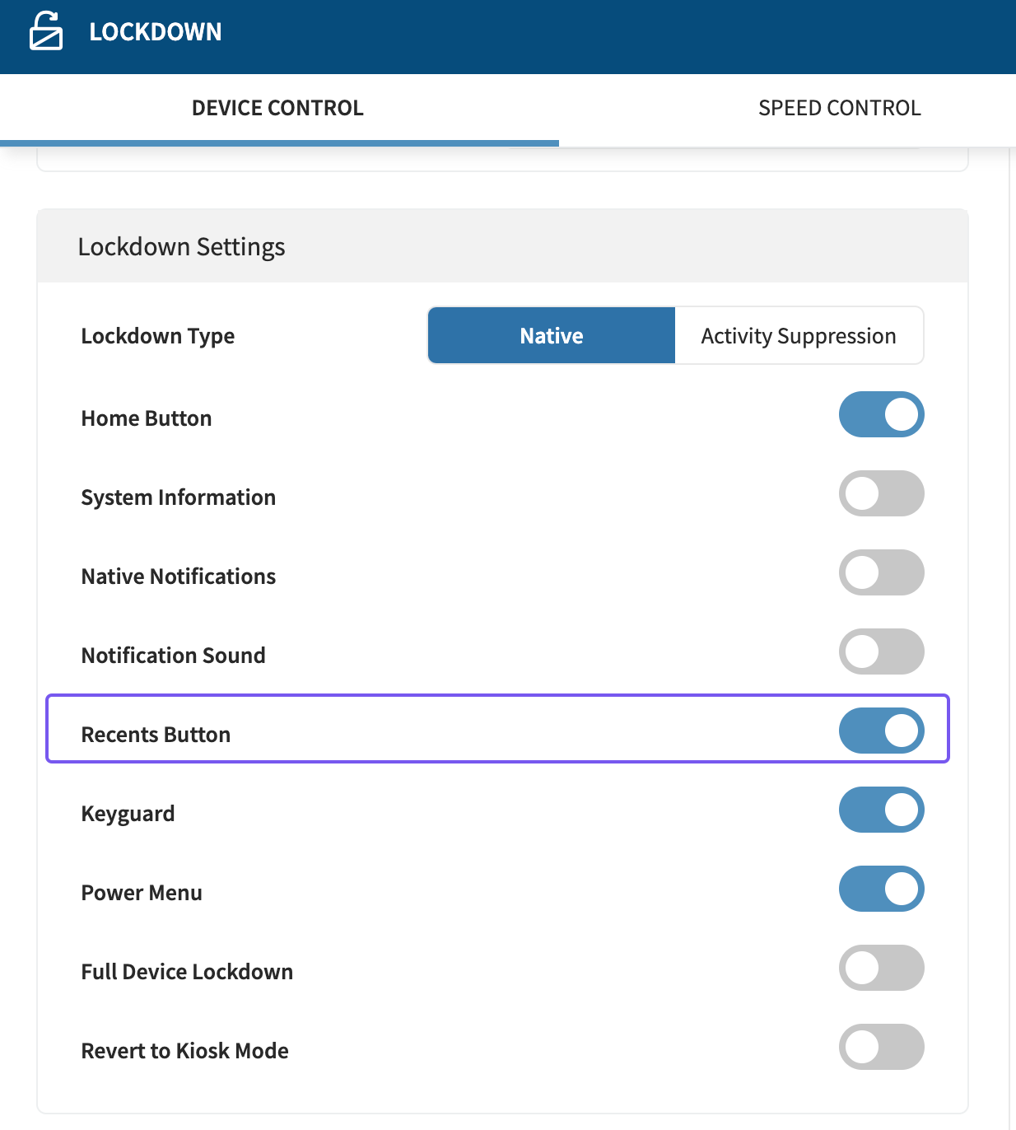Choose Activity Suppression lockdown type
This screenshot has height=1130, width=1016.
click(798, 336)
